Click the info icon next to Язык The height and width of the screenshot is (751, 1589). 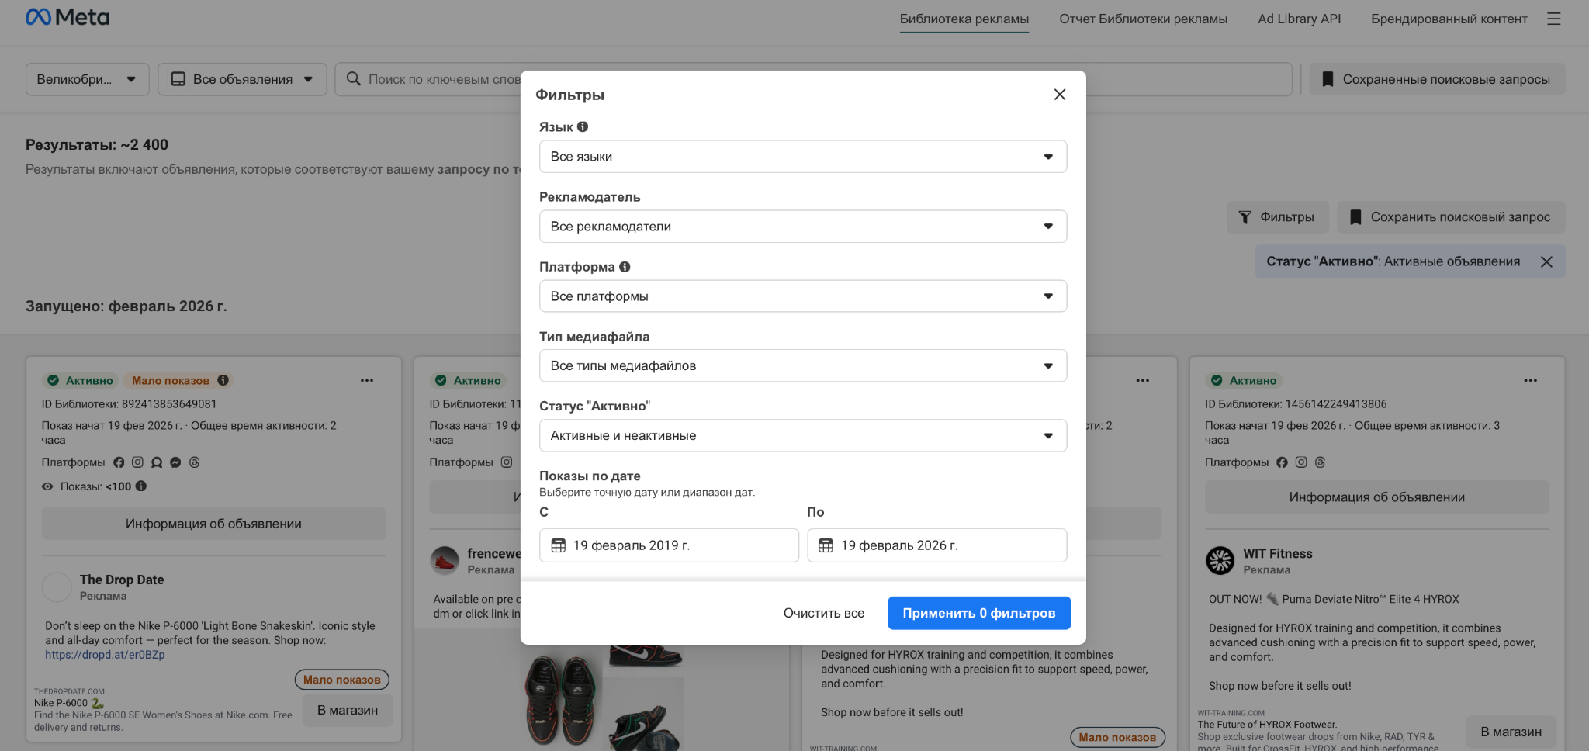pos(584,126)
